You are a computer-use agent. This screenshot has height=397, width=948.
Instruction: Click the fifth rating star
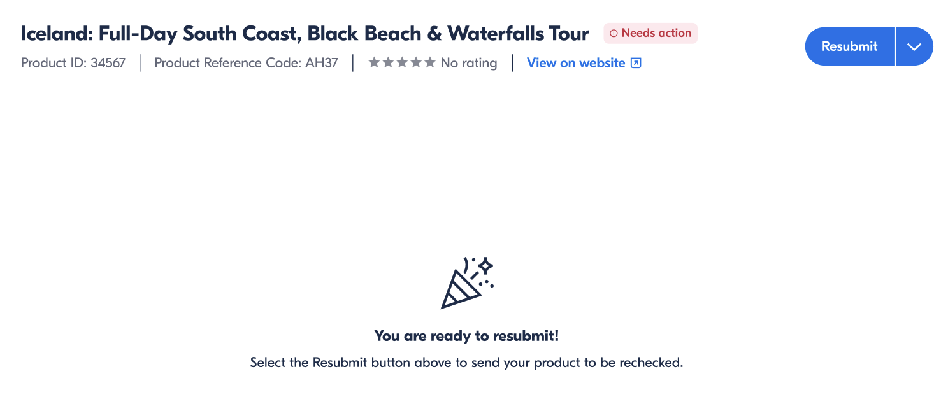[430, 62]
